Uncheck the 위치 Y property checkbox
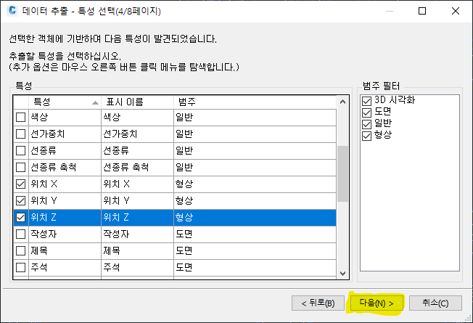The height and width of the screenshot is (323, 473). point(20,200)
